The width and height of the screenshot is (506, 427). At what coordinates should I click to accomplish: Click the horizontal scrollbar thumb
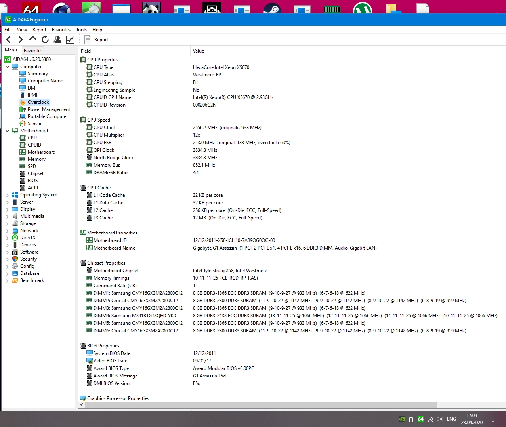(x=261, y=405)
